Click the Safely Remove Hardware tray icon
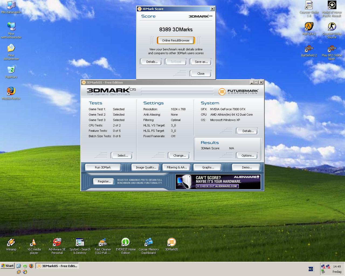The width and height of the screenshot is (345, 276). pos(323,271)
